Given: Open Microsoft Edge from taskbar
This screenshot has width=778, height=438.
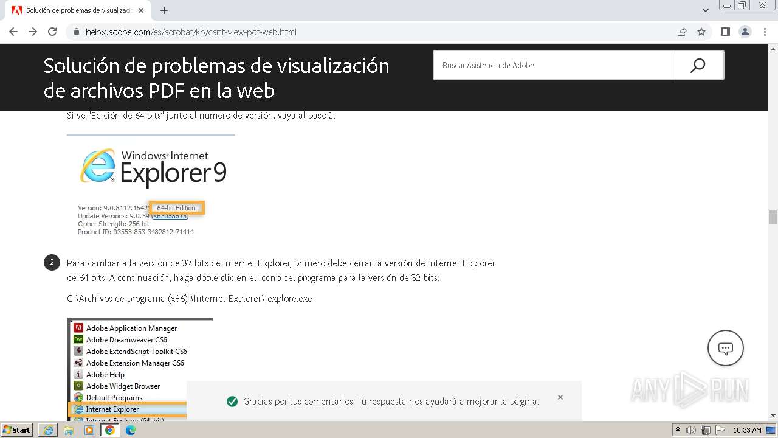Looking at the screenshot, I should [x=131, y=430].
